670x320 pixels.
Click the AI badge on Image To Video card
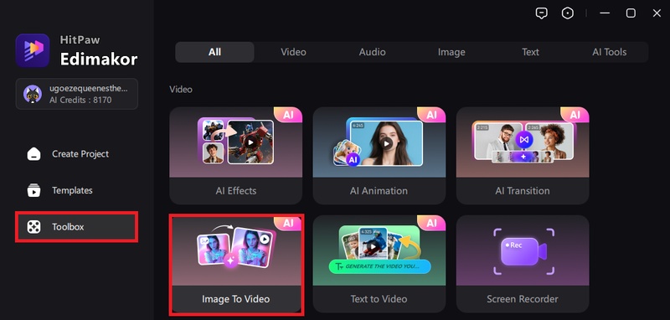(288, 224)
